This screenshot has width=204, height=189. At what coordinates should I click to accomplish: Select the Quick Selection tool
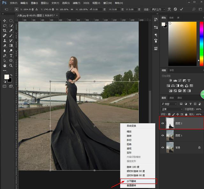pyautogui.click(x=11, y=26)
